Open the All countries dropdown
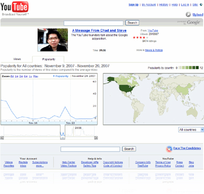The height and width of the screenshot is (194, 204). pyautogui.click(x=191, y=130)
